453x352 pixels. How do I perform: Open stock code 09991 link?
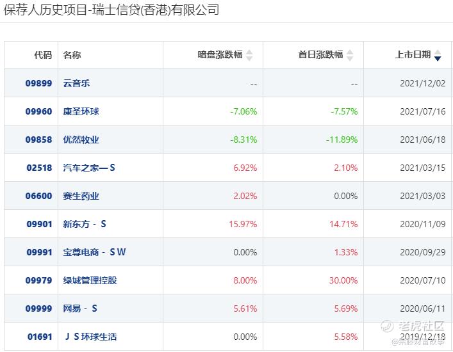pyautogui.click(x=38, y=252)
